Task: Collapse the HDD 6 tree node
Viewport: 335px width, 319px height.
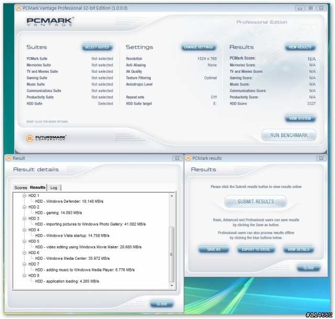Action: [25, 252]
